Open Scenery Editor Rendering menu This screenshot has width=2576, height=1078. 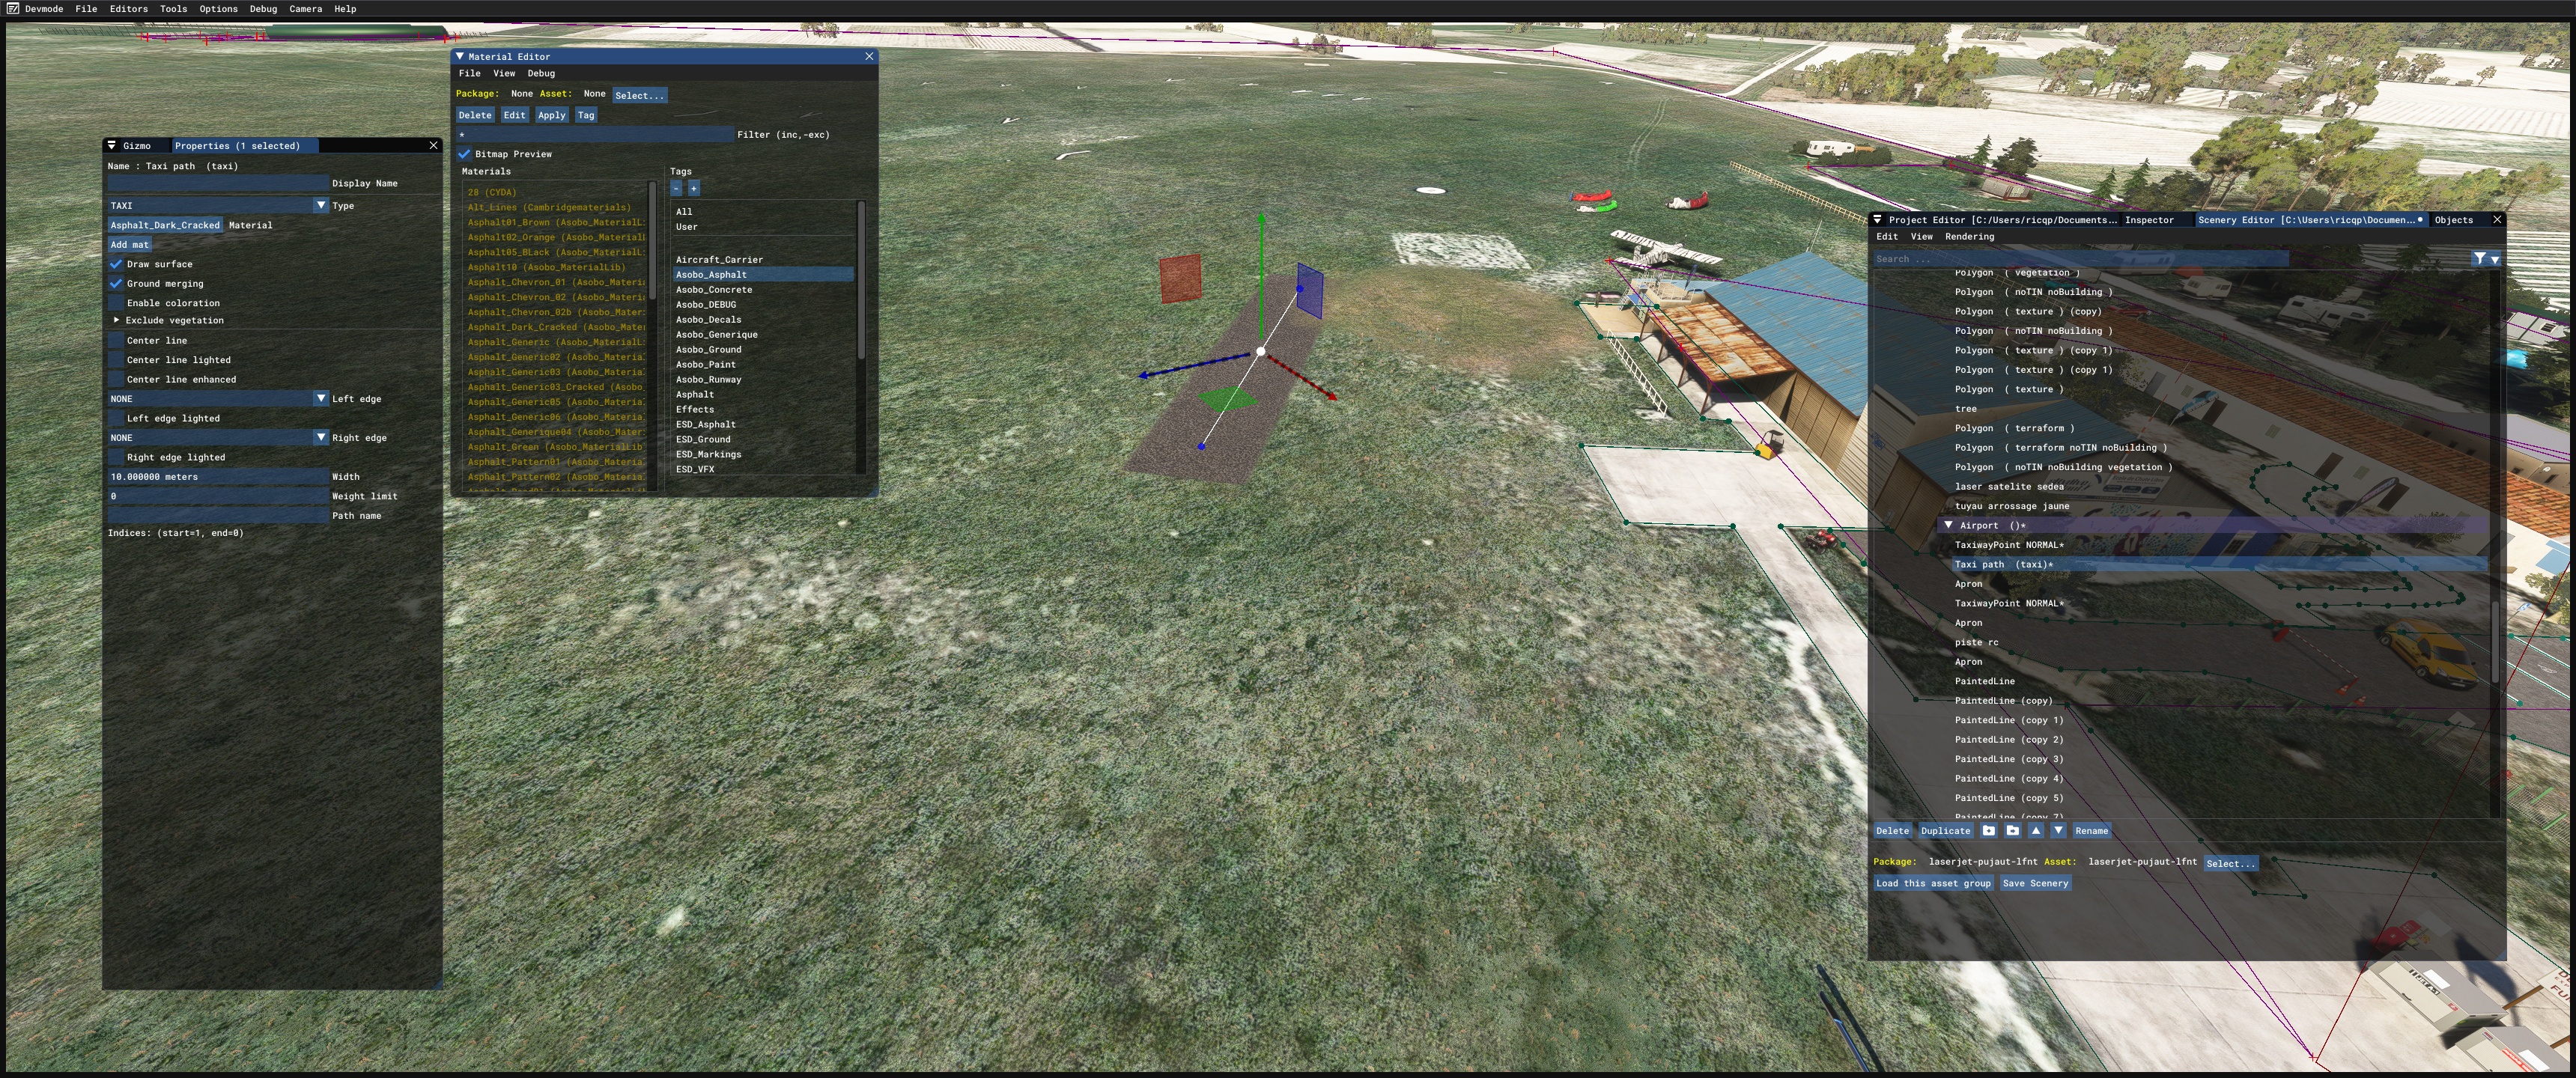(x=1969, y=237)
